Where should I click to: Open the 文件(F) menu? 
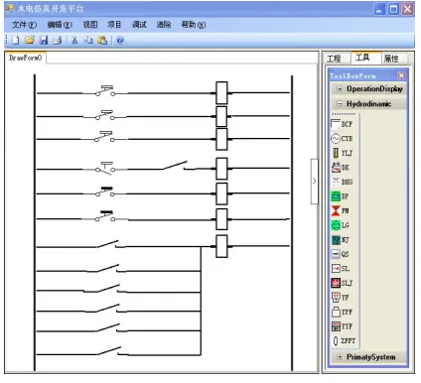tap(24, 25)
